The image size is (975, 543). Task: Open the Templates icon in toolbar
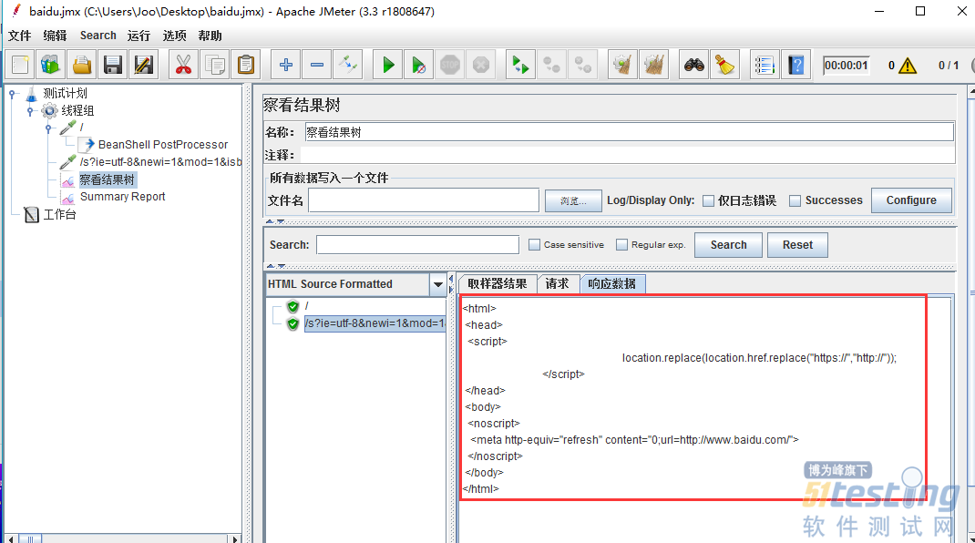(x=51, y=65)
